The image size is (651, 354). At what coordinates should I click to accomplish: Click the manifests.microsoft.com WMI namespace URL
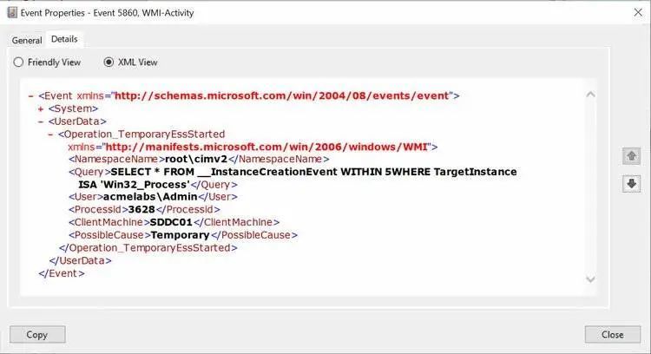click(x=266, y=147)
